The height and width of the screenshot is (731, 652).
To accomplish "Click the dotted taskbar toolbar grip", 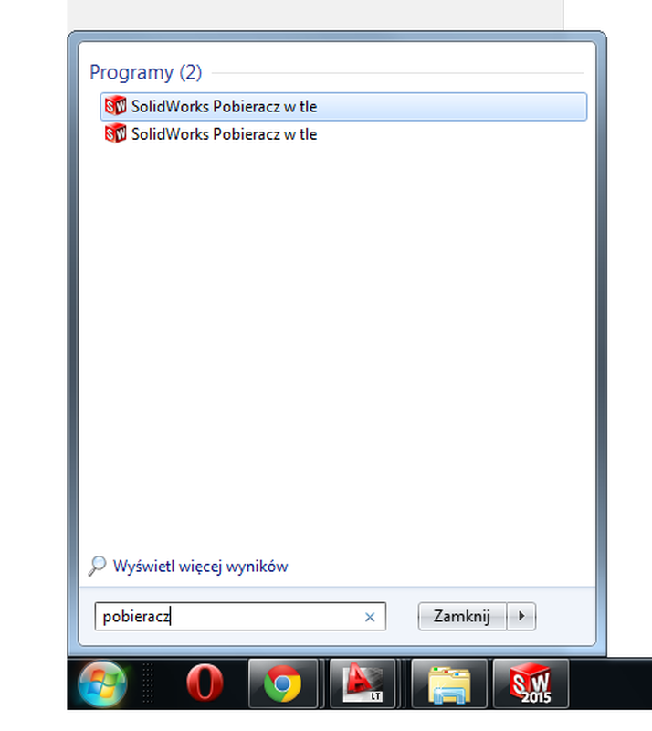I will tap(147, 683).
